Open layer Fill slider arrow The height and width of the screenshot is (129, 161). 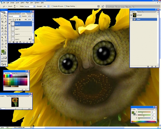point(32,19)
